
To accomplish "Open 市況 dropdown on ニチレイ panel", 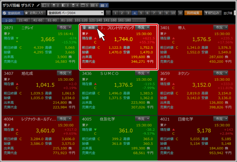I will (65, 27).
